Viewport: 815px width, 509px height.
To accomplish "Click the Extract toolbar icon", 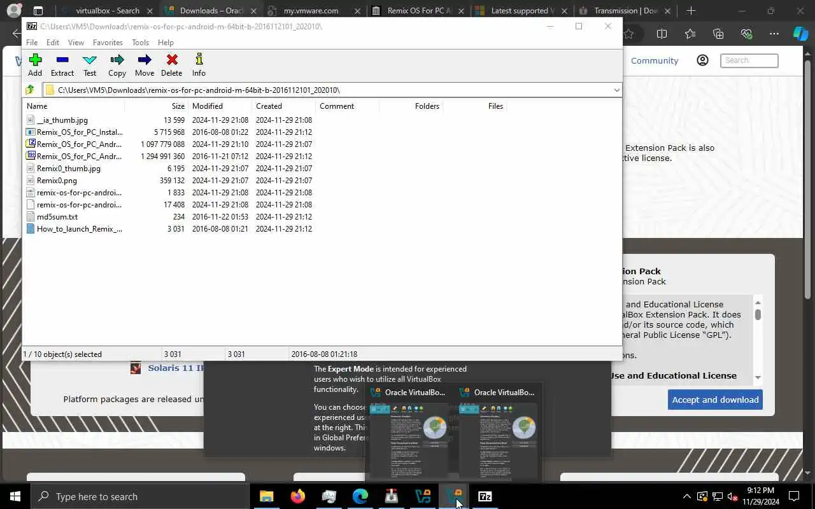I will click(62, 65).
